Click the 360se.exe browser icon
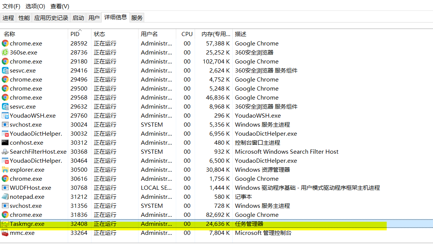Screen dimensions: 433x245 coord(5,52)
